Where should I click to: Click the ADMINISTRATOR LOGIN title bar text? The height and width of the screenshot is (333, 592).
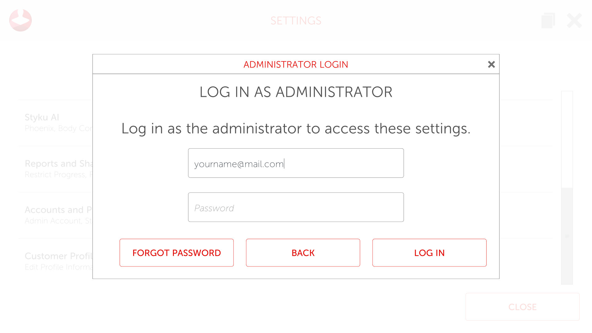pos(296,64)
